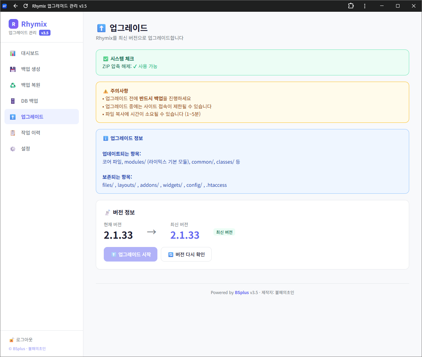This screenshot has height=357, width=422.
Task: Click the 보존되는 항목 label
Action: click(x=117, y=177)
